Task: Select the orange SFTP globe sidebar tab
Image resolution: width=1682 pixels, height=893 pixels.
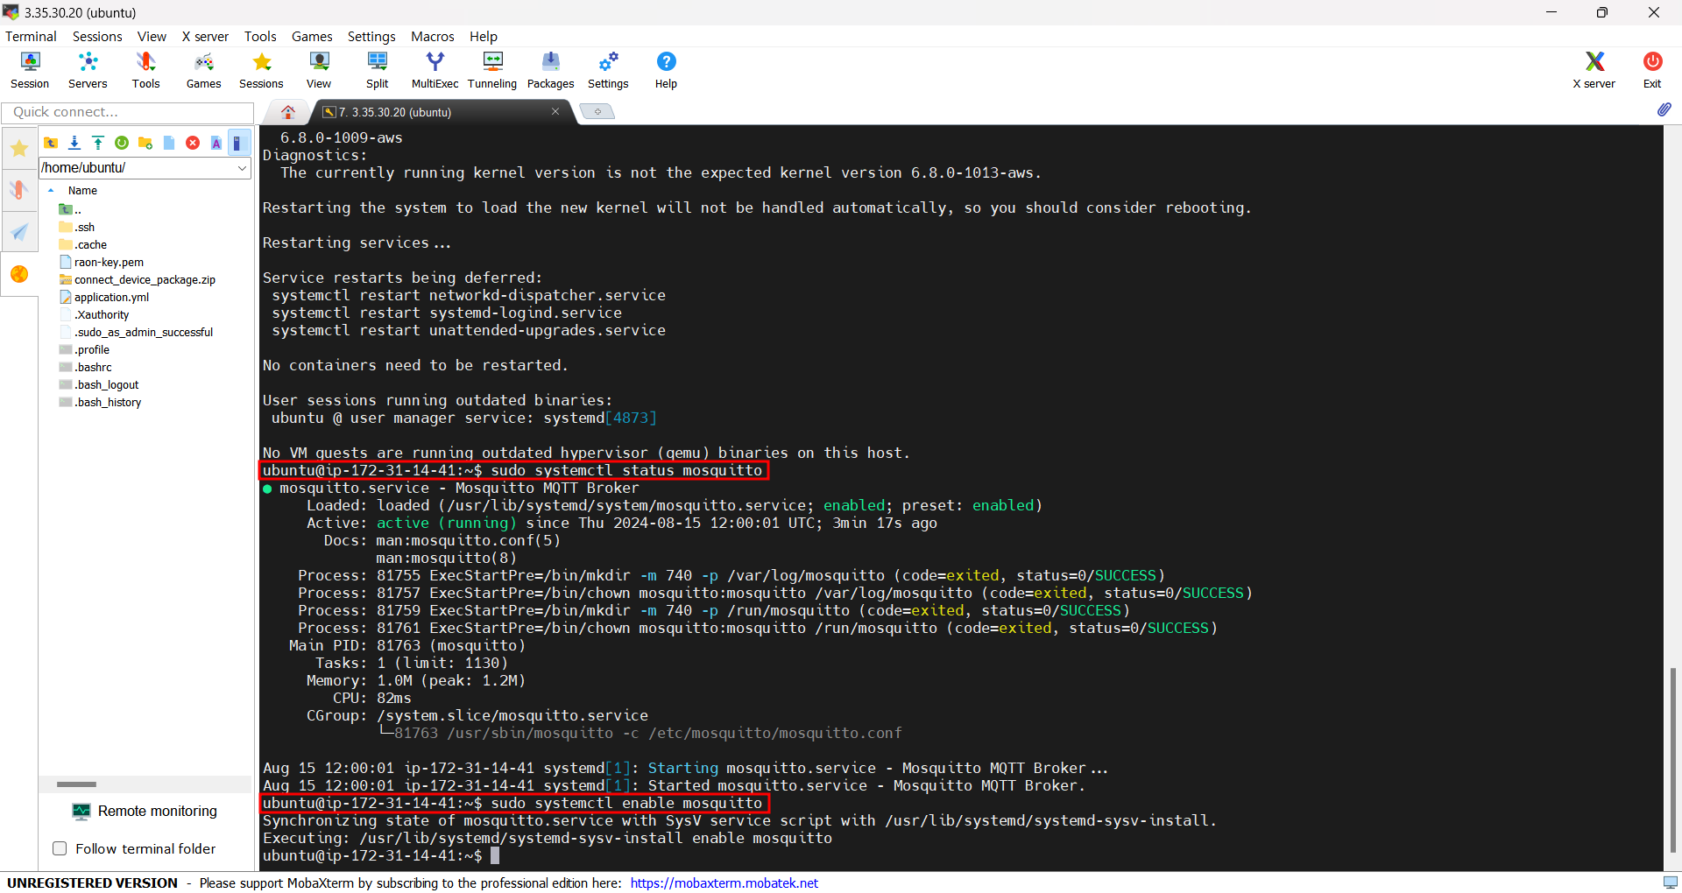Action: (19, 274)
